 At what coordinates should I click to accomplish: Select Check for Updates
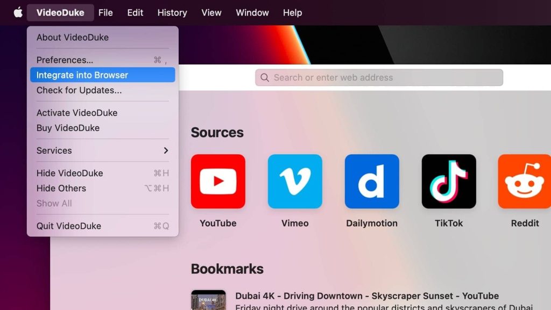(103, 90)
